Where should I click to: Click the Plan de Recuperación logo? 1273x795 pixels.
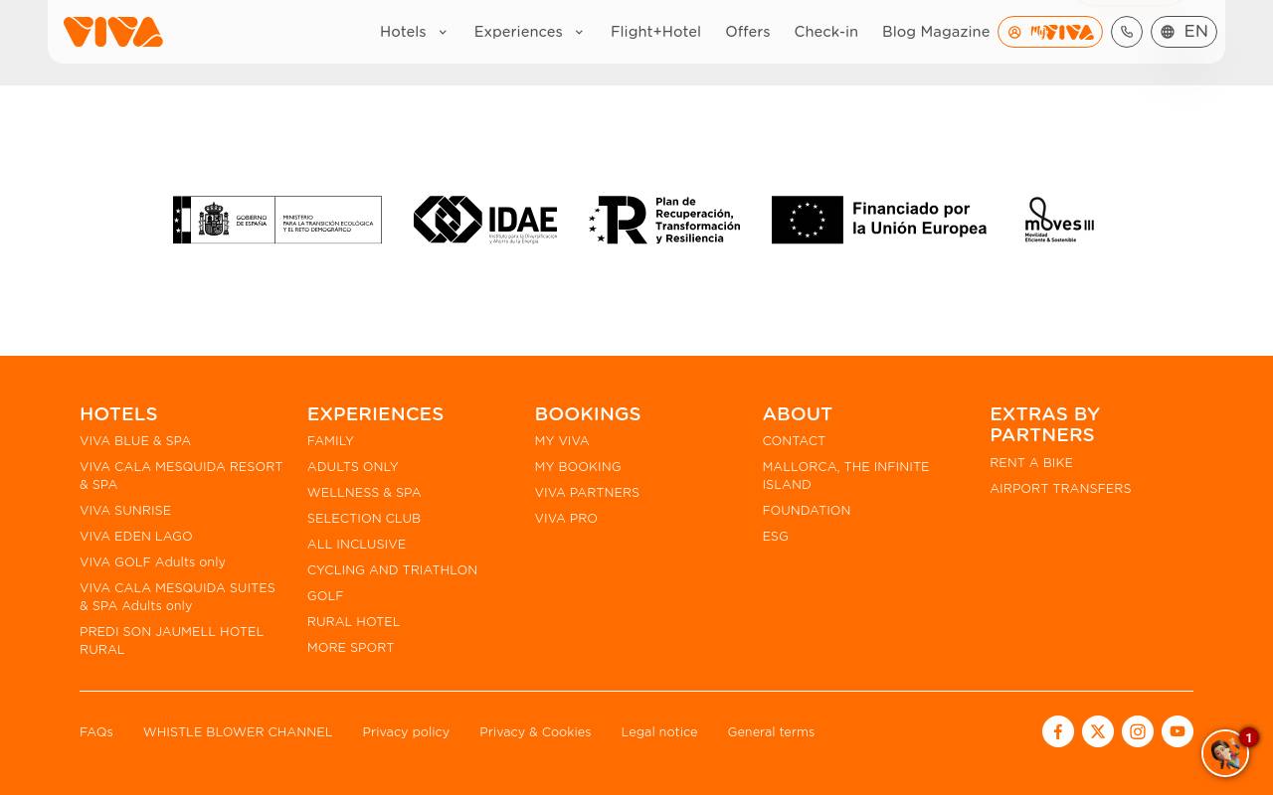coord(664,220)
